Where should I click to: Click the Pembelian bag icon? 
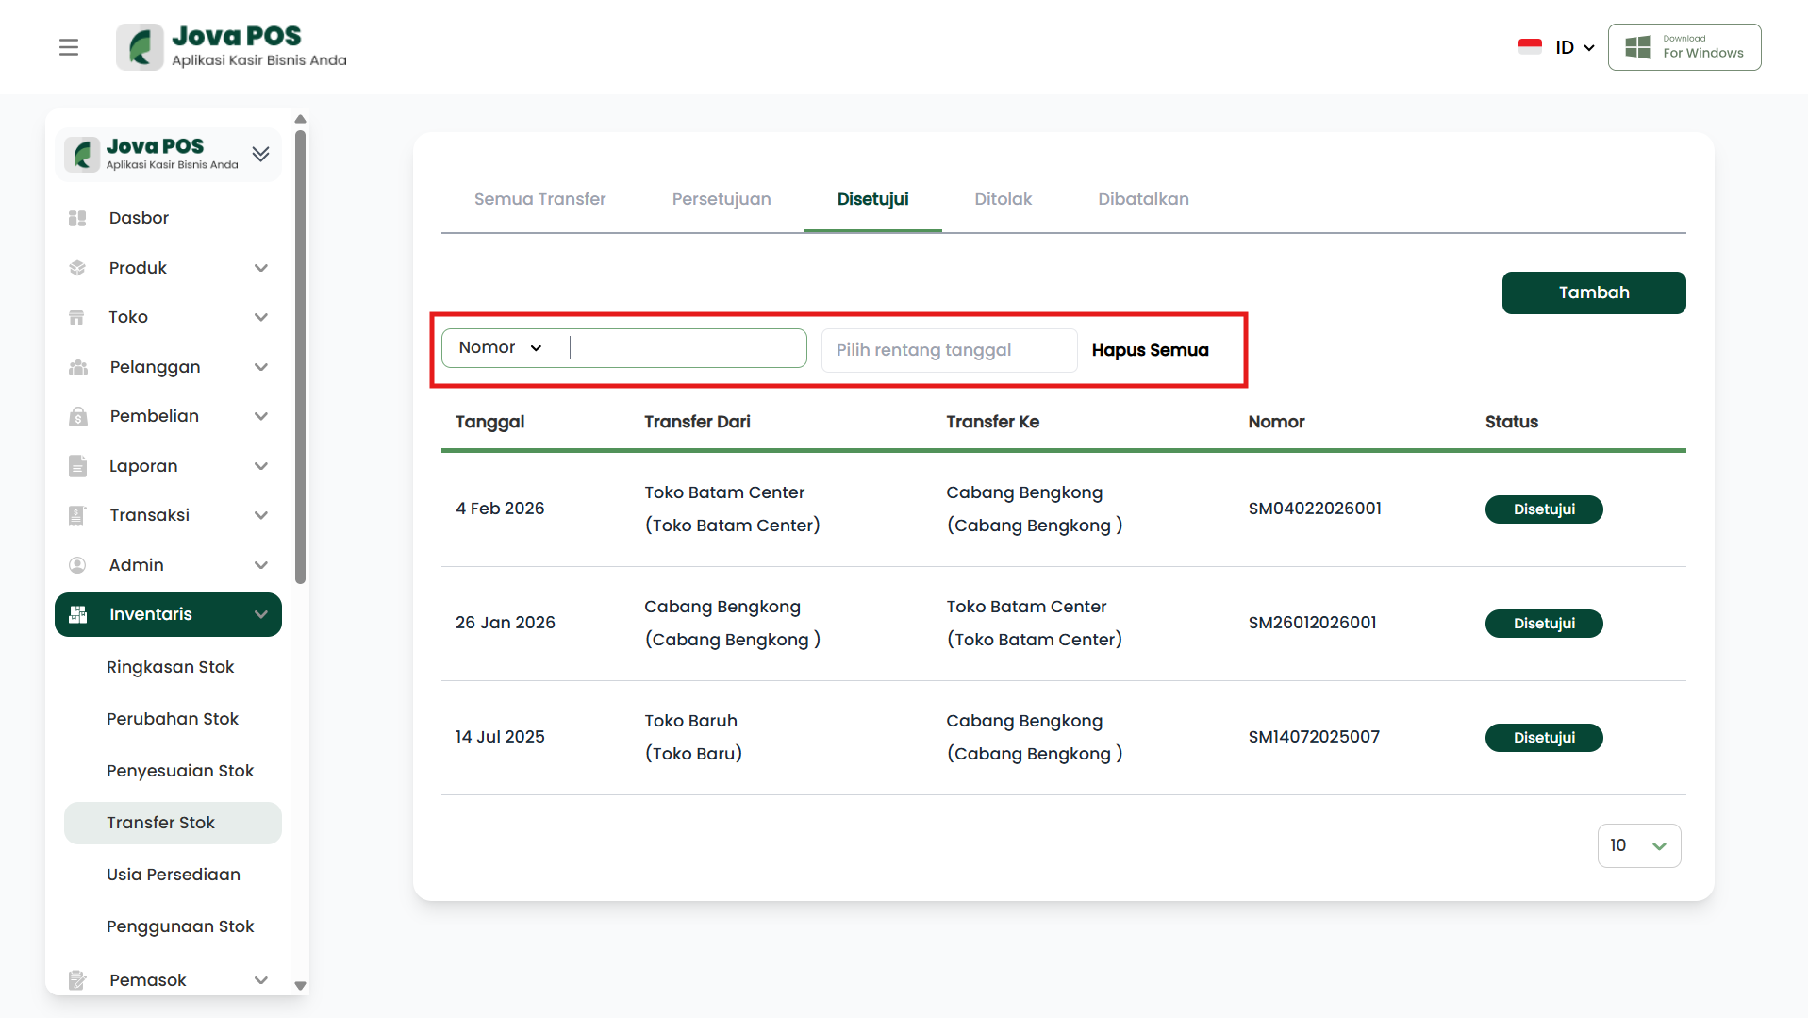point(77,416)
